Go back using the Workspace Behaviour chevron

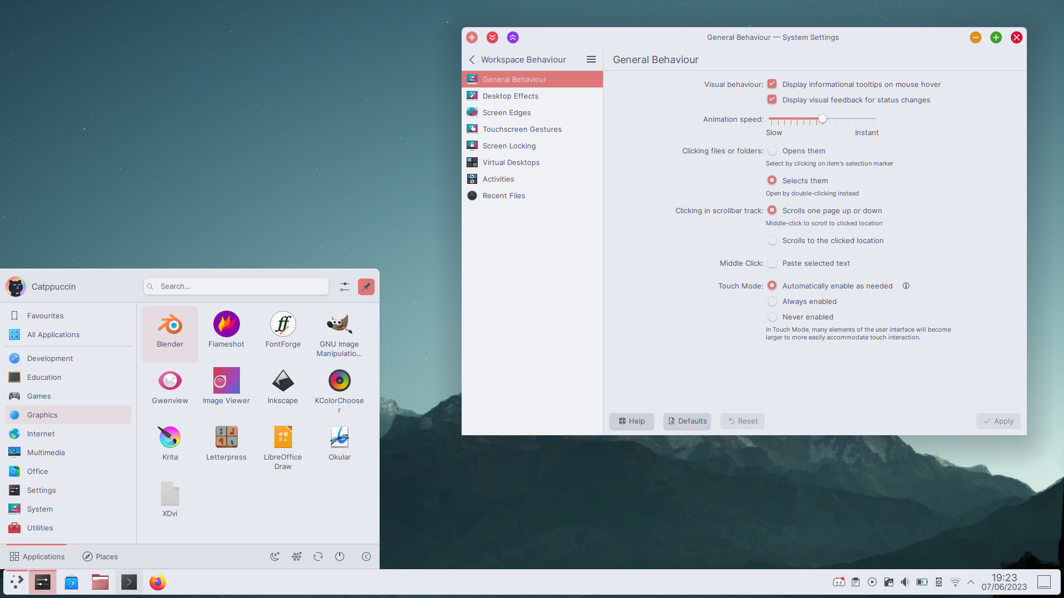pos(472,60)
